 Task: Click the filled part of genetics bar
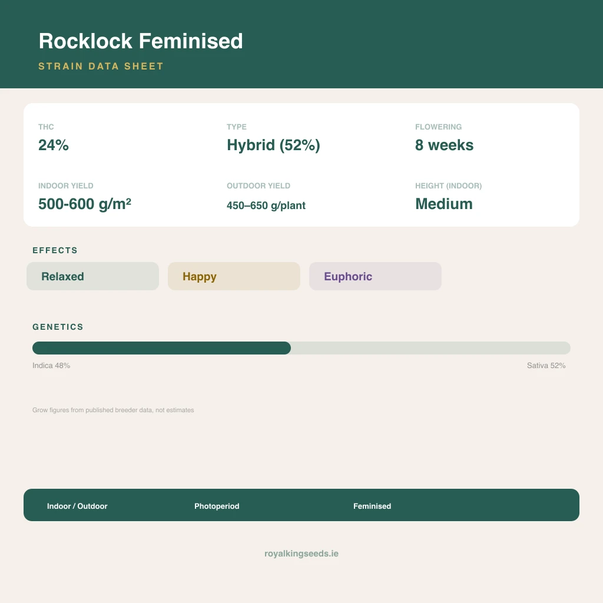[161, 348]
